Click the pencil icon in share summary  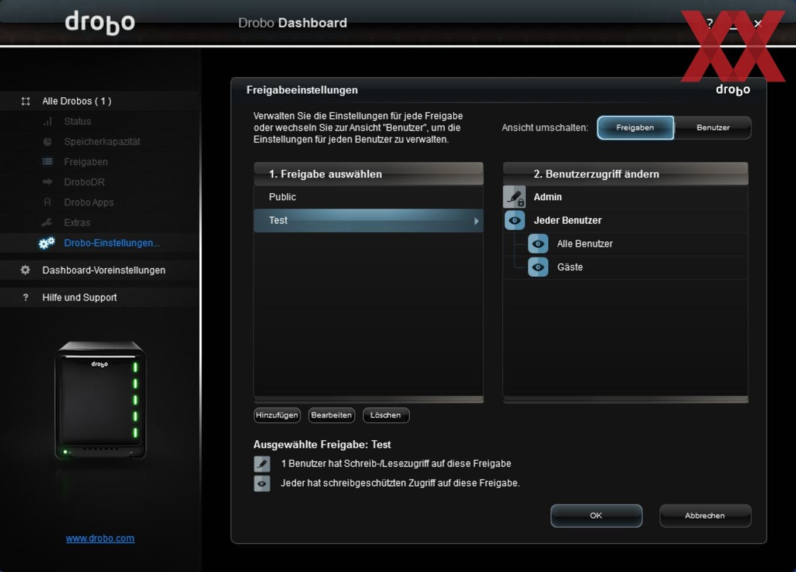(x=262, y=464)
